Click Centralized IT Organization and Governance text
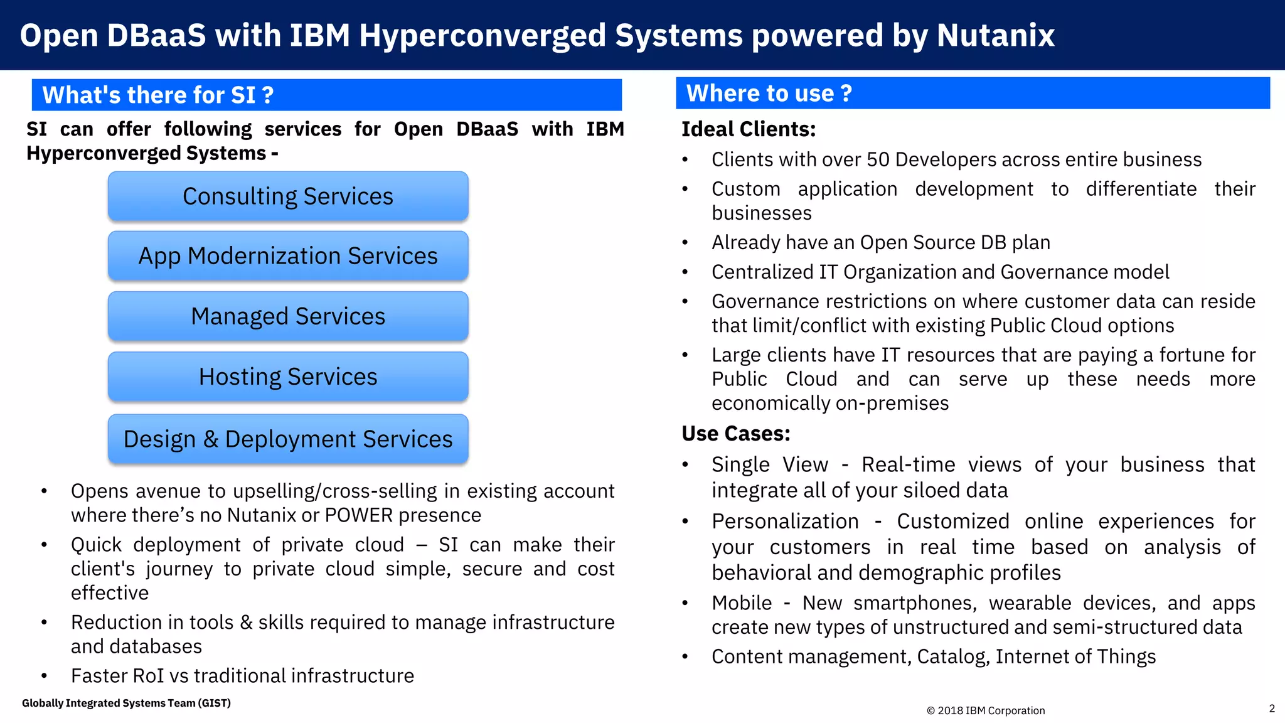This screenshot has width=1285, height=723. [940, 272]
